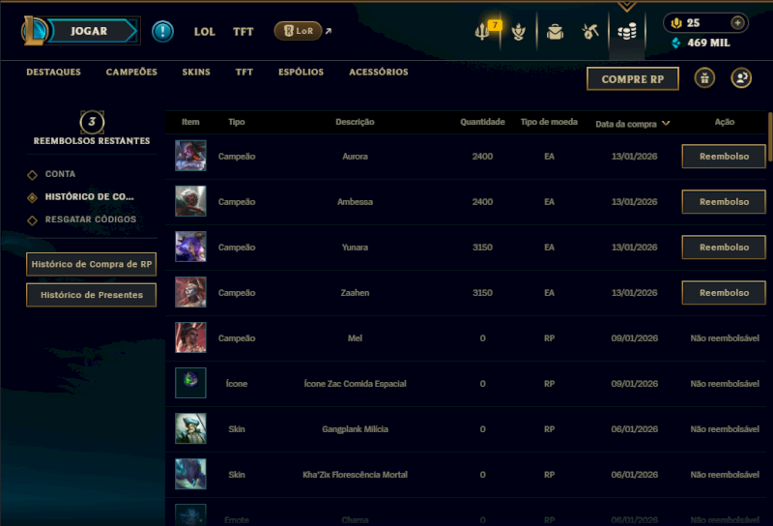The width and height of the screenshot is (773, 526).
Task: Open the collection backpack icon
Action: tap(555, 32)
